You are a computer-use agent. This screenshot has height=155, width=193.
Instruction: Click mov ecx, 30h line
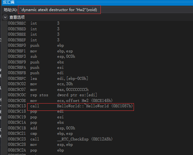pyautogui.click(x=40, y=84)
